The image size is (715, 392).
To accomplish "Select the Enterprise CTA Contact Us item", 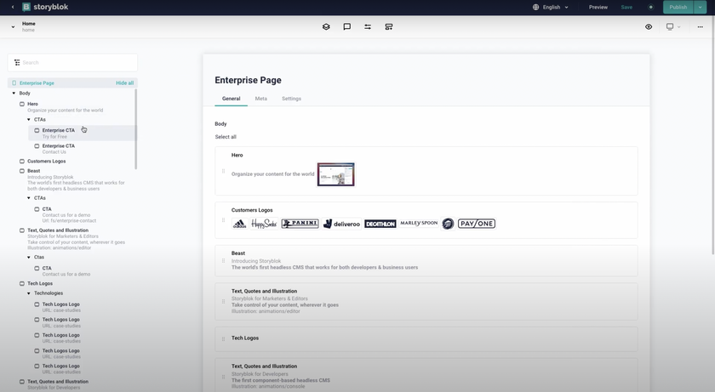I will tap(59, 149).
